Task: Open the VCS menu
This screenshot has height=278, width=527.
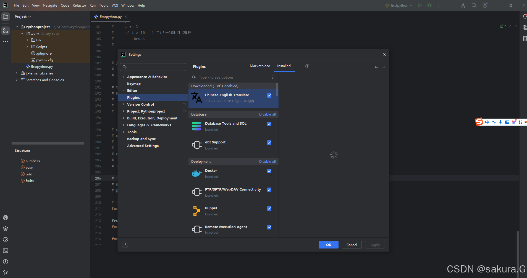Action: (115, 5)
